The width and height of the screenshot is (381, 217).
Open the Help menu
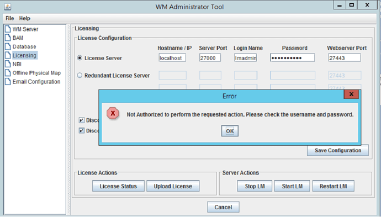[x=25, y=18]
